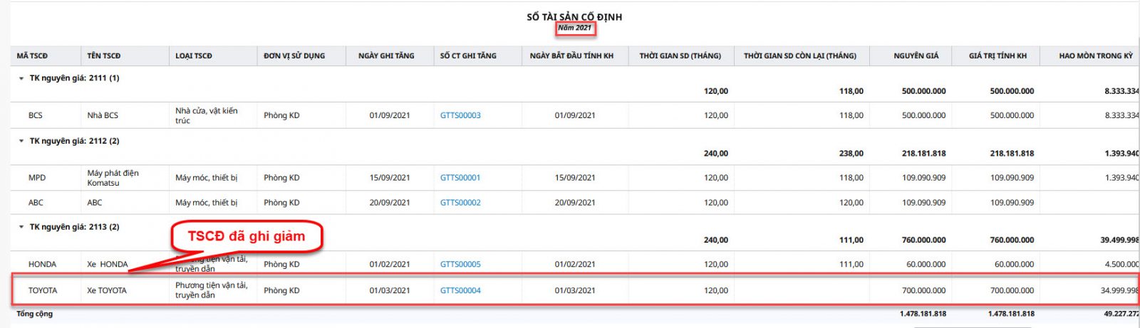
Task: Sort by MÃ TSCĐ column header
Action: (33, 55)
